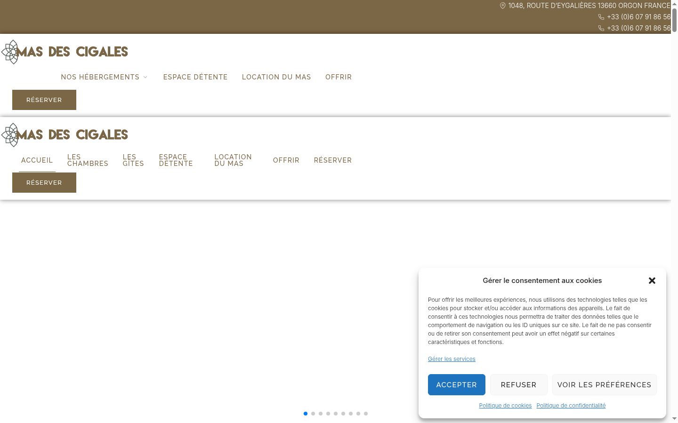The height and width of the screenshot is (423, 678).
Task: Click the Réserver text link in the lower navigation
Action: 333,160
